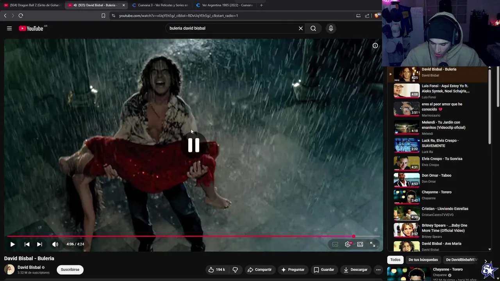This screenshot has width=500, height=281.
Task: Click the red progress scrubber handle
Action: (x=354, y=236)
